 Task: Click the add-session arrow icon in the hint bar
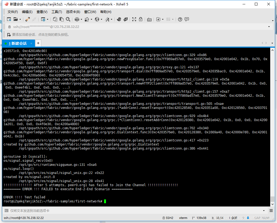tap(9, 35)
